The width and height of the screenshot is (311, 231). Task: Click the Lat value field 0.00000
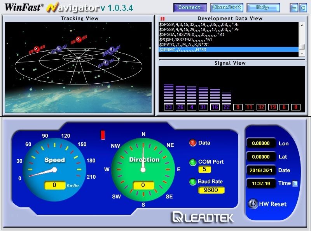click(261, 157)
